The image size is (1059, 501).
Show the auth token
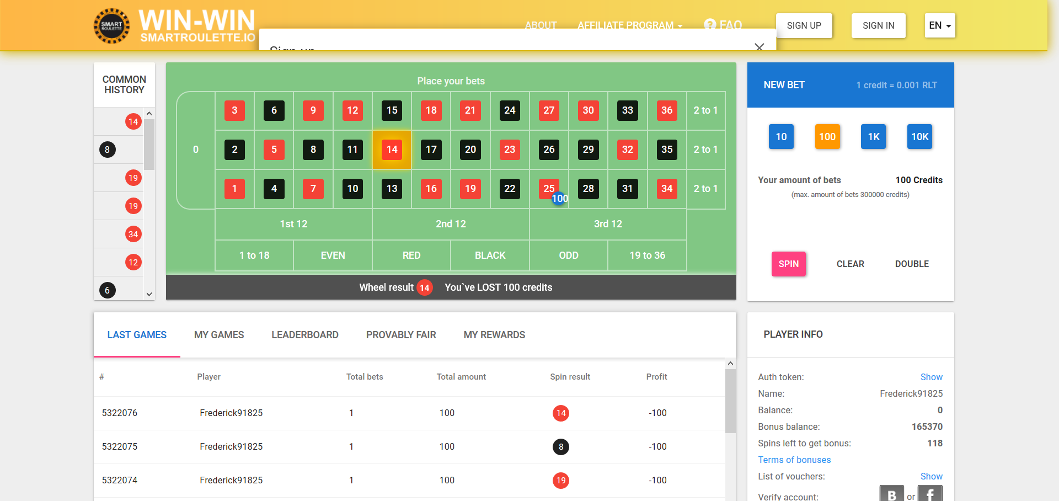click(932, 377)
